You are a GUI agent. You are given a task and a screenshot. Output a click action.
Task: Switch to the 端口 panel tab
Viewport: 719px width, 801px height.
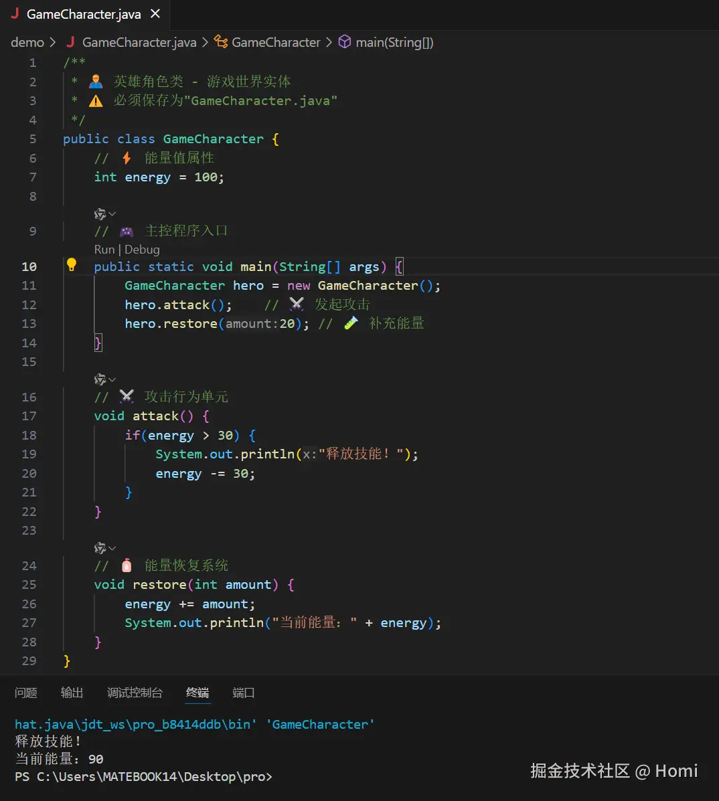coord(244,693)
